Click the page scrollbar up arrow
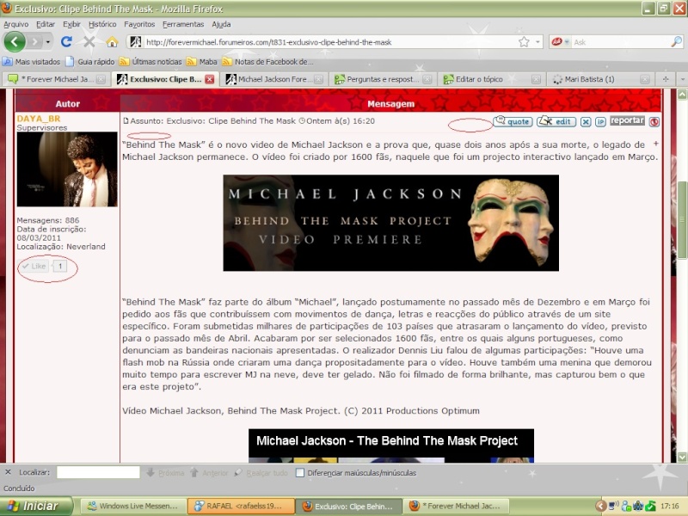 [682, 95]
